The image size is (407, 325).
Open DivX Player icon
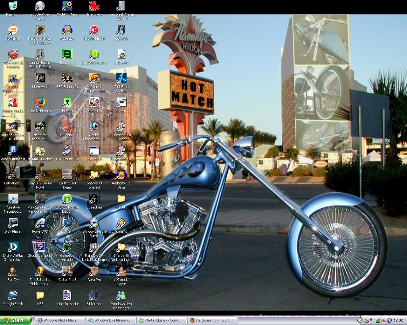[x=13, y=225]
